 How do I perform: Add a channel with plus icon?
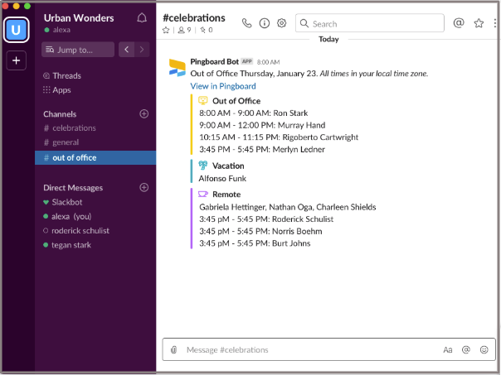(143, 113)
